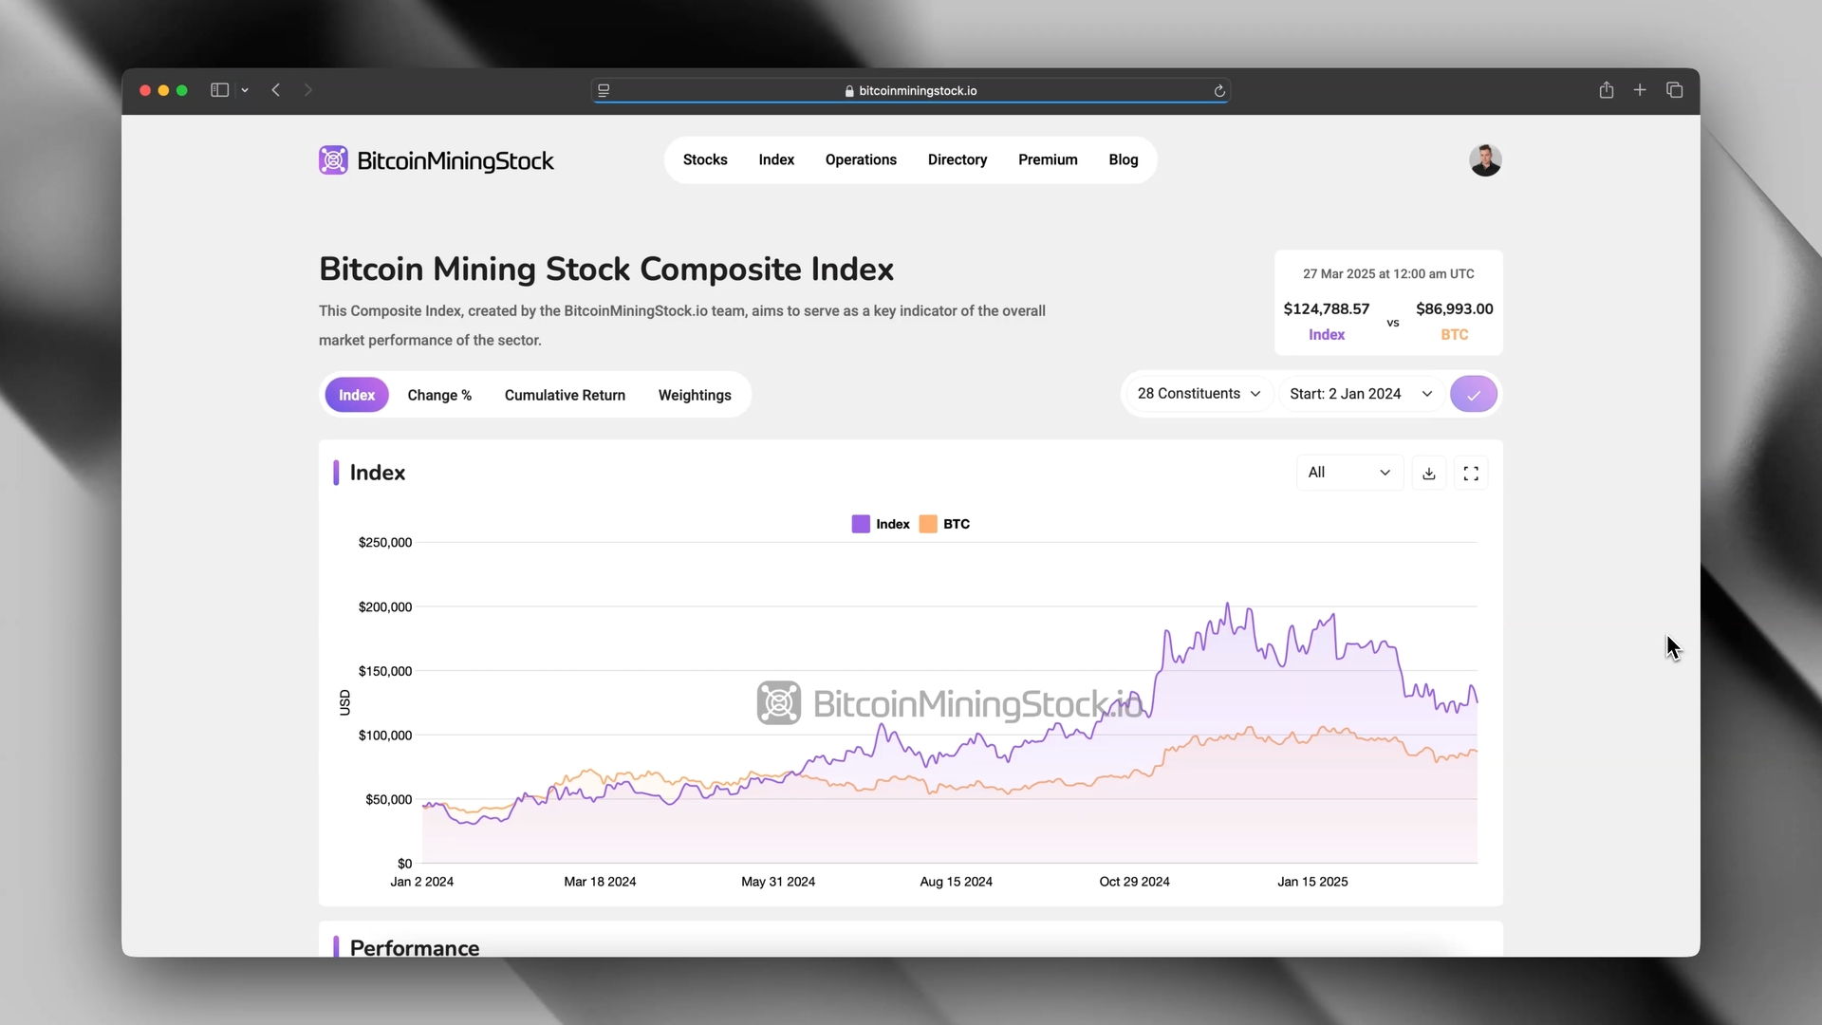Open a new tab with the plus icon
This screenshot has width=1822, height=1025.
[1640, 90]
